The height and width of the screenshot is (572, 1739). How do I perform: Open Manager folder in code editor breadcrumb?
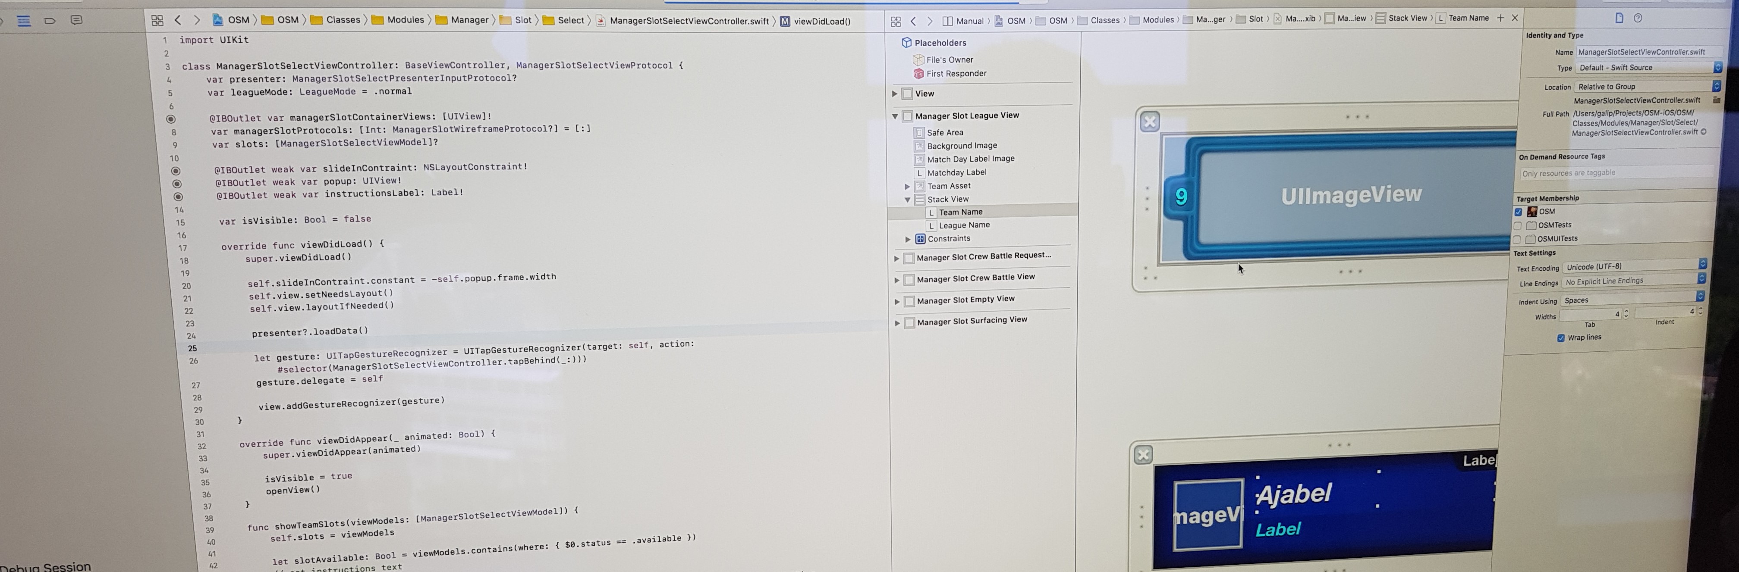tap(462, 19)
